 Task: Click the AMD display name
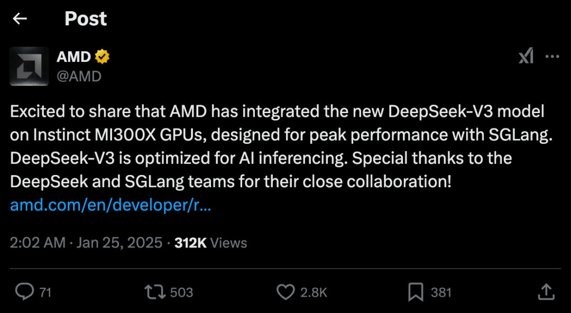coord(73,57)
